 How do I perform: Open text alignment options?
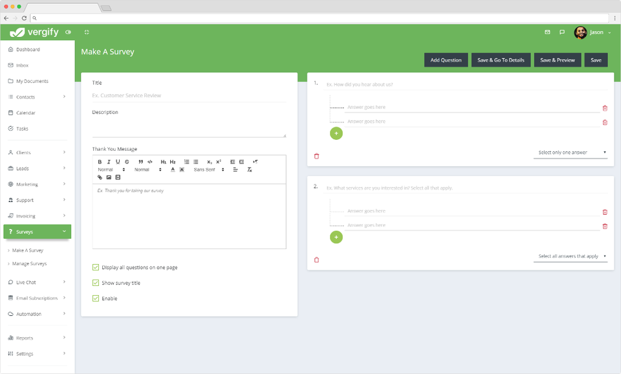pyautogui.click(x=235, y=170)
